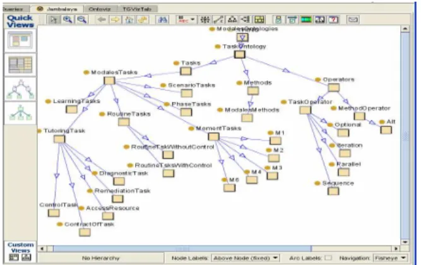Viewport: 421px width, 265px height.
Task: Select the Tasks node box
Action: click(x=186, y=71)
